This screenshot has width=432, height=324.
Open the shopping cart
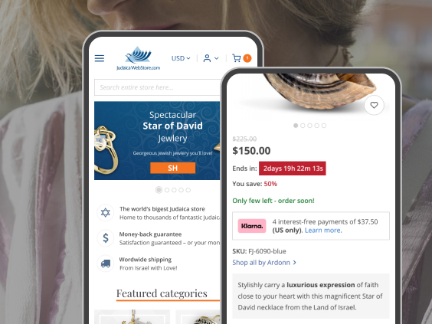point(241,58)
